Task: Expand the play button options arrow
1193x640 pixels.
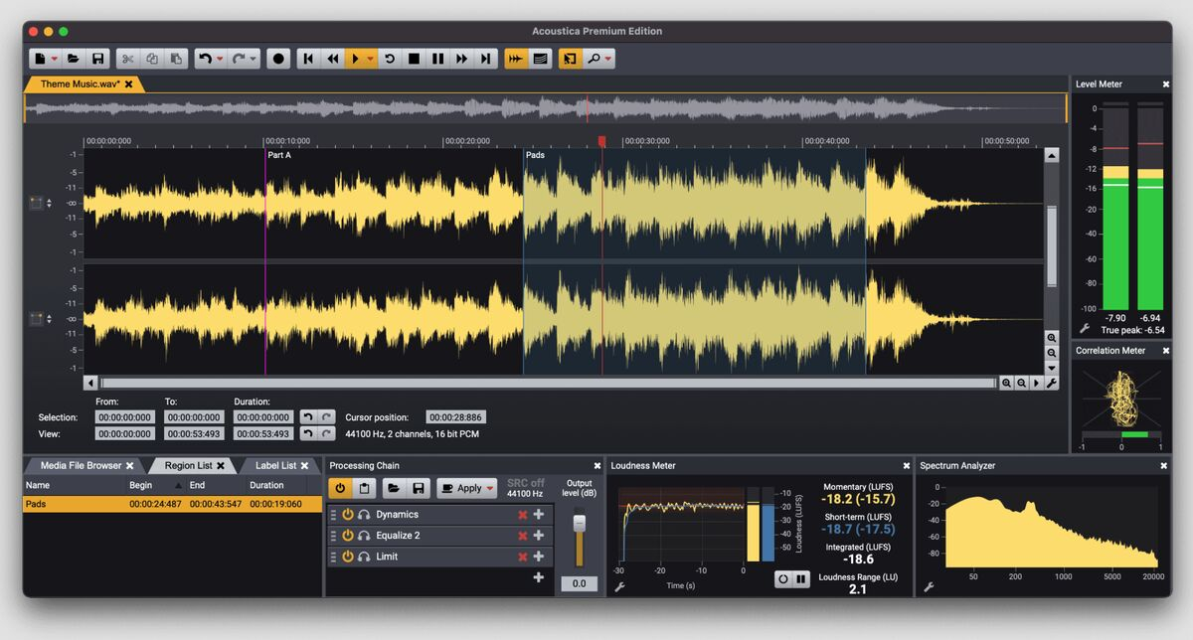Action: 371,60
